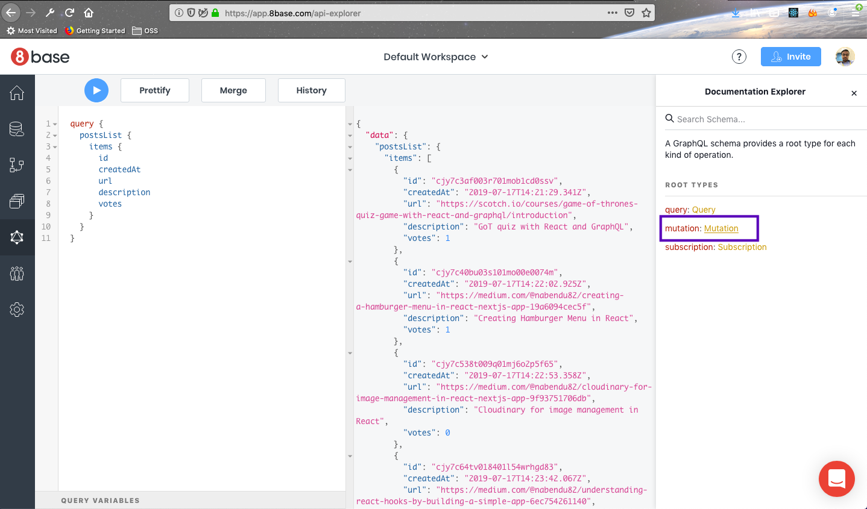The width and height of the screenshot is (867, 509).
Task: Collapse items fold arrow at line 3
Action: [55, 147]
